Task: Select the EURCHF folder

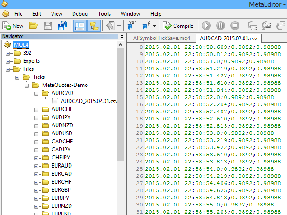Action: (x=61, y=182)
